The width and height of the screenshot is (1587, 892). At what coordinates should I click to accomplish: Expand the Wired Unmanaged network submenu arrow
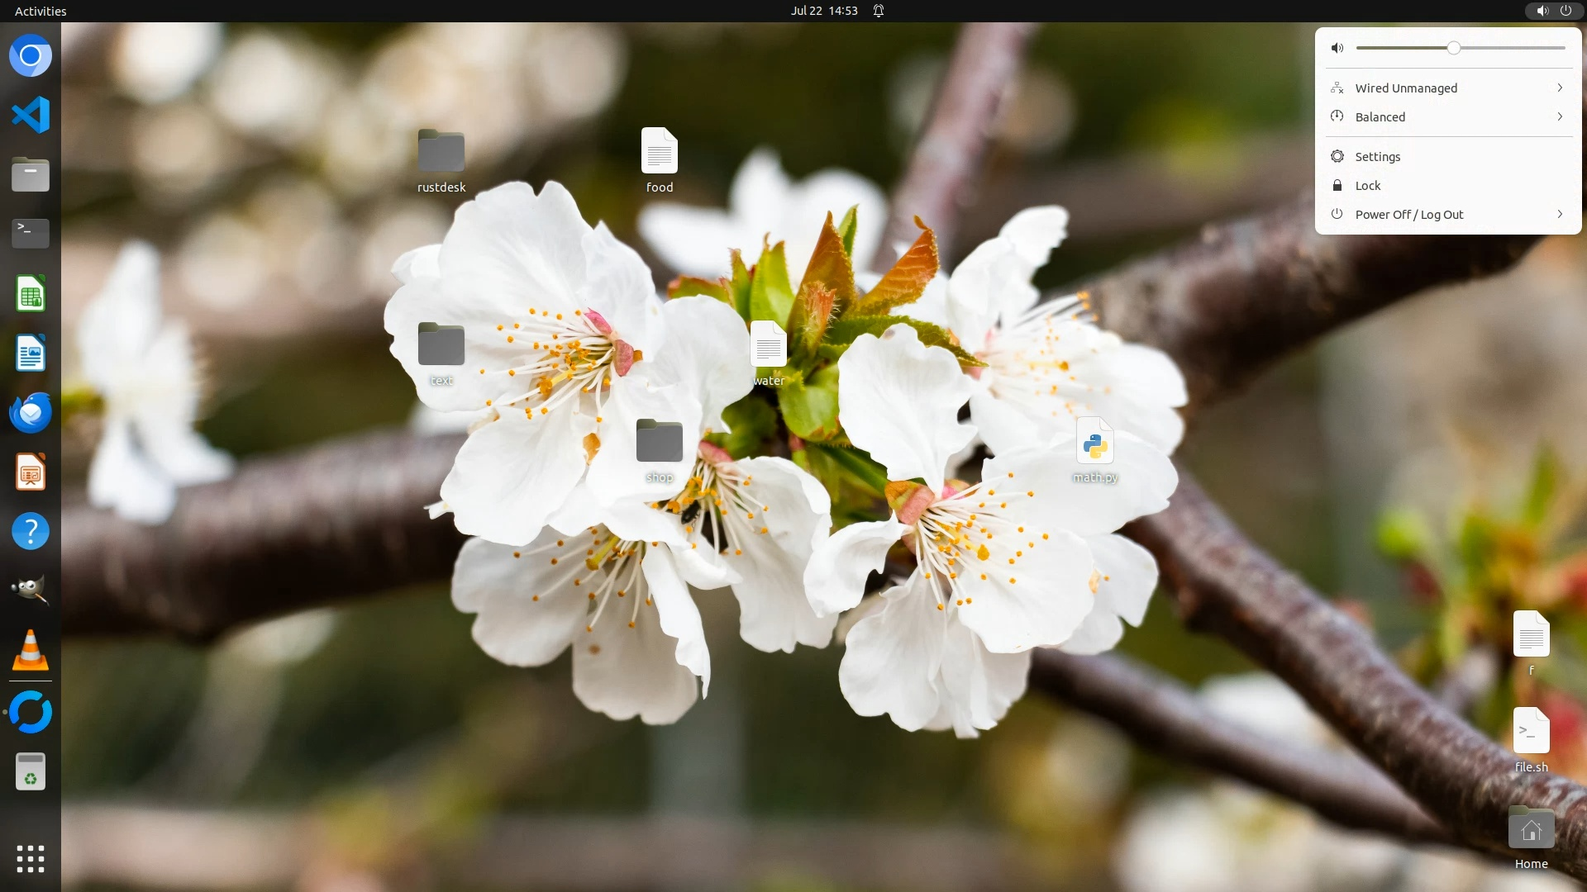pyautogui.click(x=1560, y=88)
